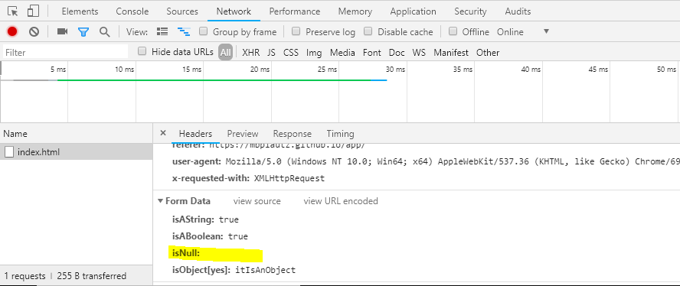Click the isAString form data entry
Screen dimensions: 680x286
point(205,219)
